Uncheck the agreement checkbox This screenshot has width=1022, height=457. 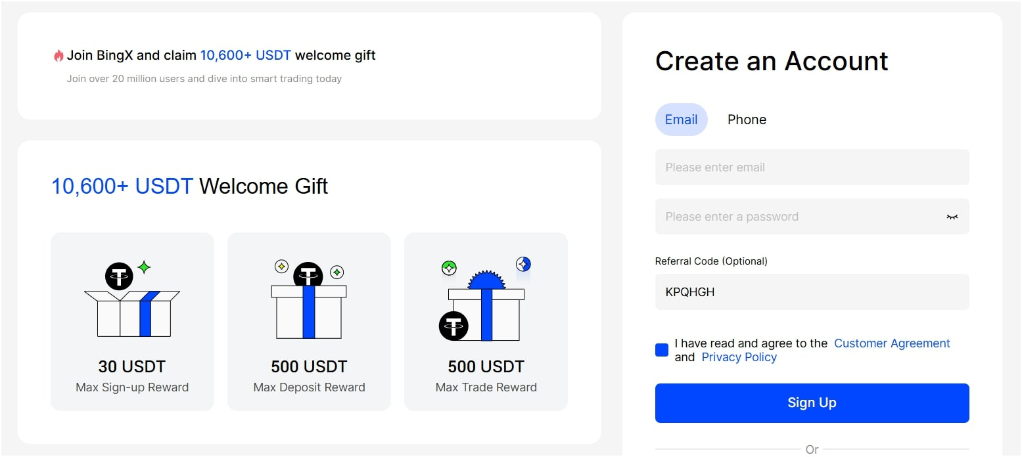click(x=662, y=350)
